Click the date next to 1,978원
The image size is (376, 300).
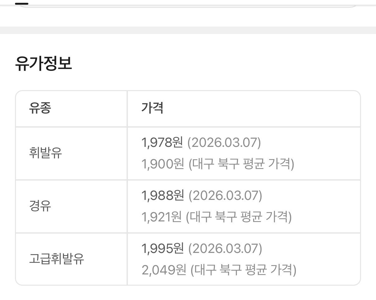(x=224, y=143)
